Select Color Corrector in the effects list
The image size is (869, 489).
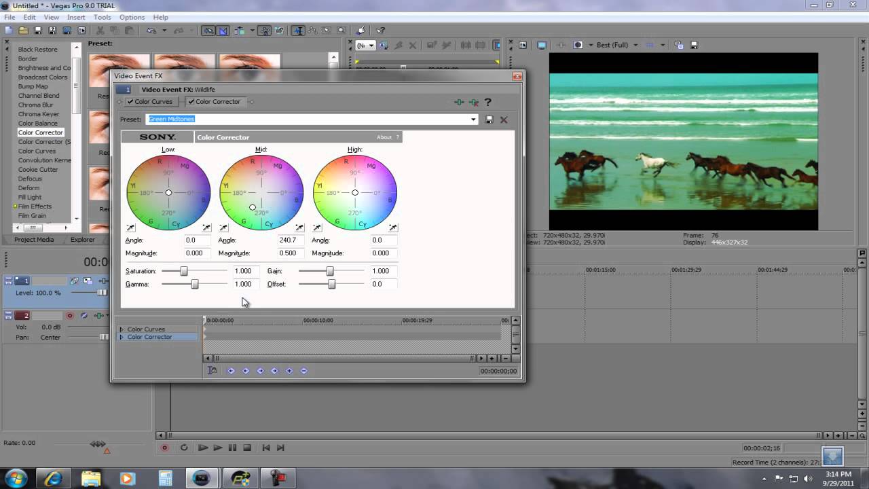point(41,132)
